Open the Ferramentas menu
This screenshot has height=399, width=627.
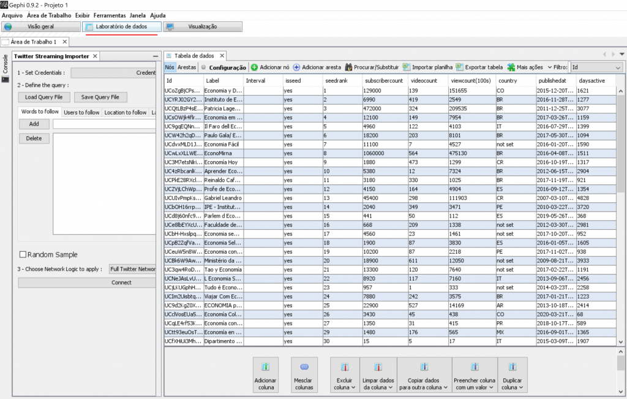coord(110,15)
